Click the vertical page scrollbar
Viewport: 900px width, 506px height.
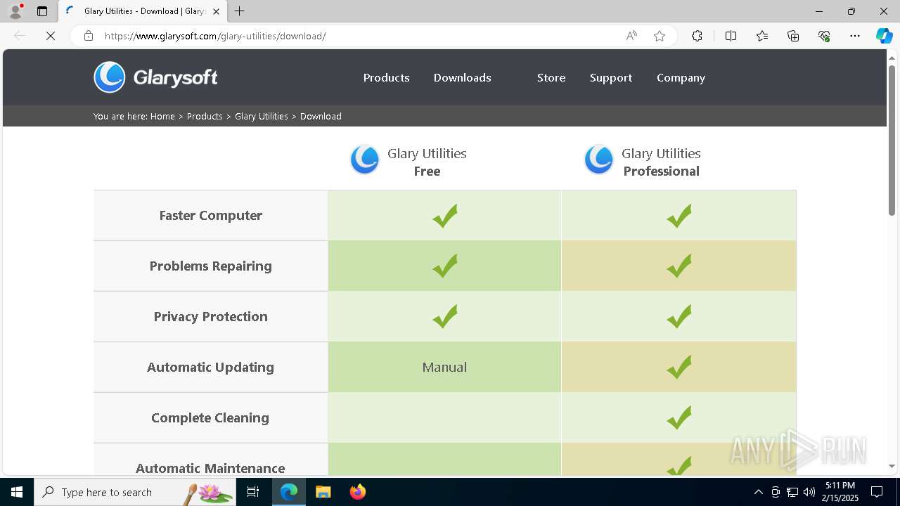coord(892,141)
